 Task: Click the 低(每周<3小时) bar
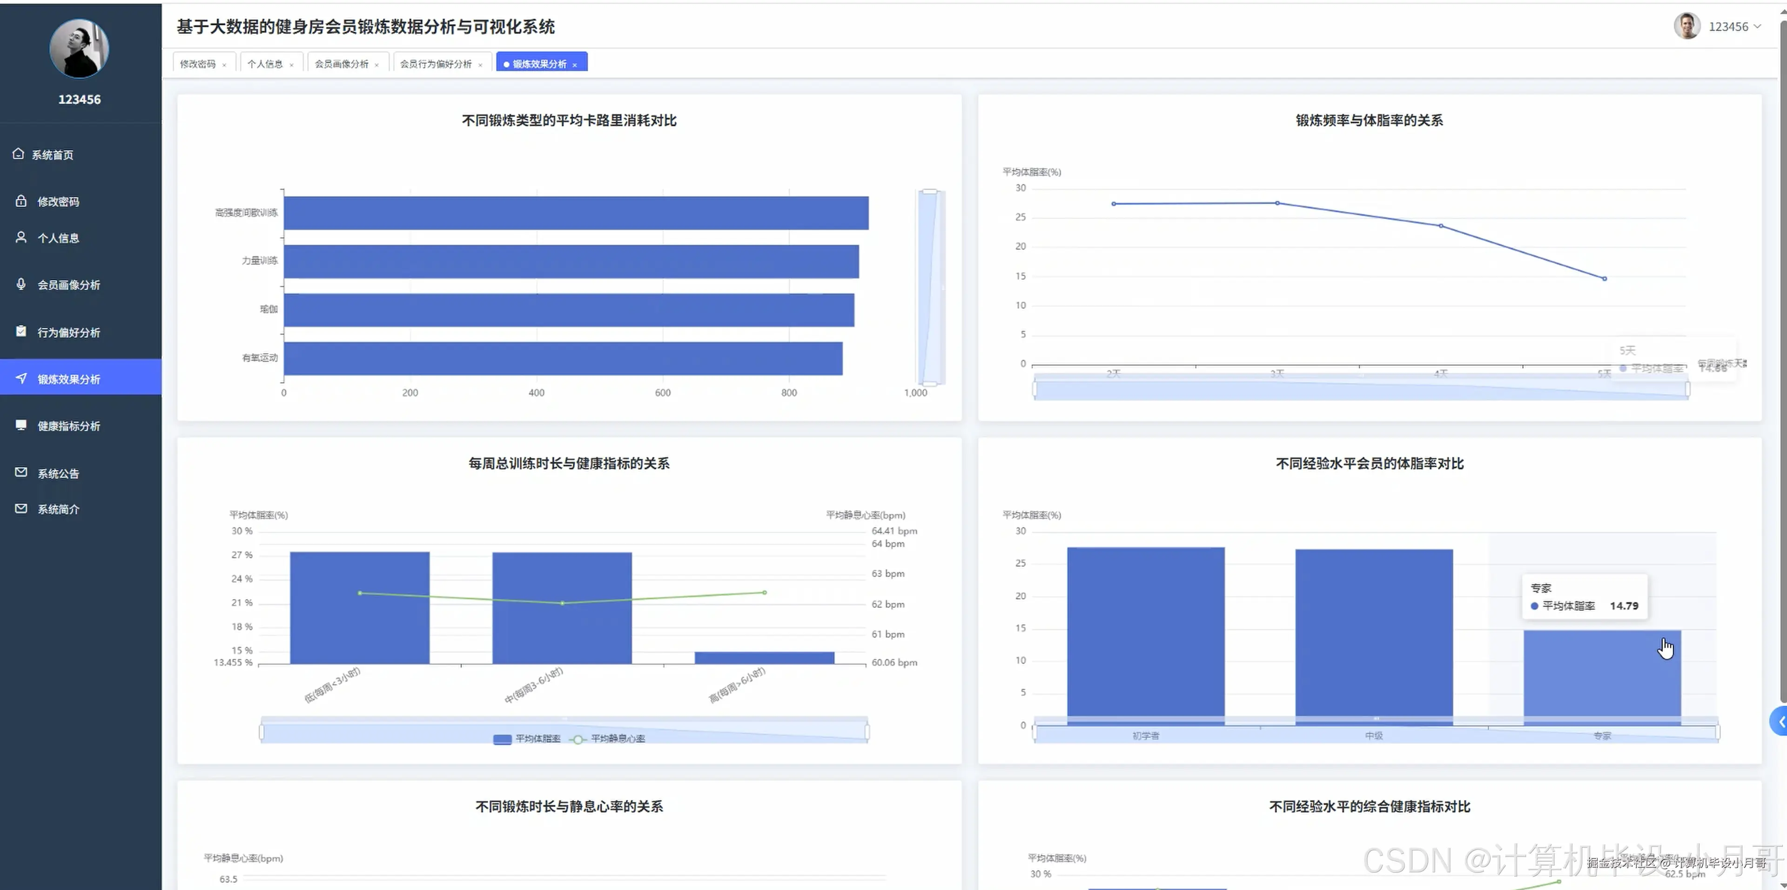coord(359,607)
